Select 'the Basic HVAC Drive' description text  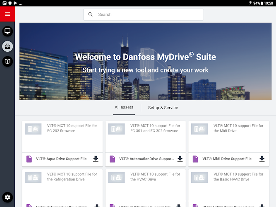tap(231, 179)
